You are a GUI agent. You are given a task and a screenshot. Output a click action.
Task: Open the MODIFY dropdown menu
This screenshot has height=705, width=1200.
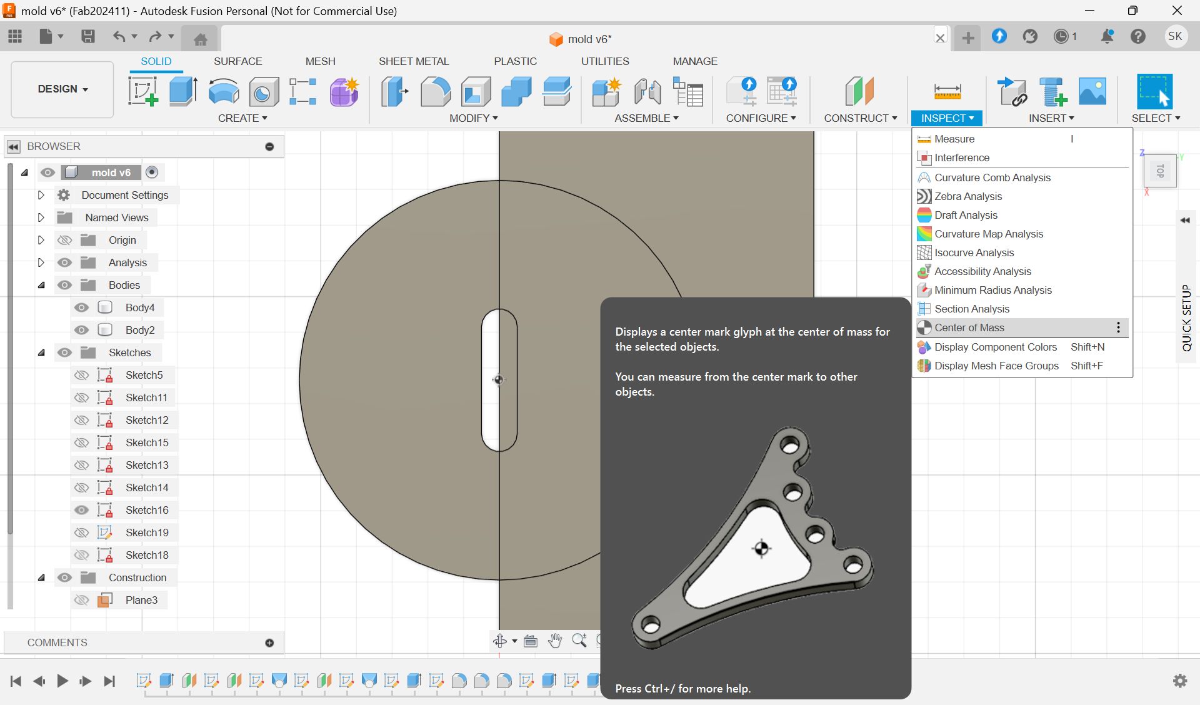tap(474, 118)
